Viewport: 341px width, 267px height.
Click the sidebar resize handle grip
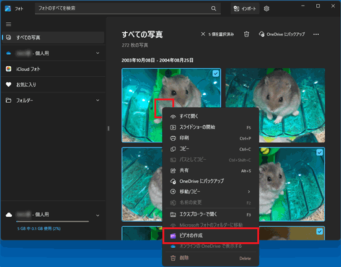108,128
